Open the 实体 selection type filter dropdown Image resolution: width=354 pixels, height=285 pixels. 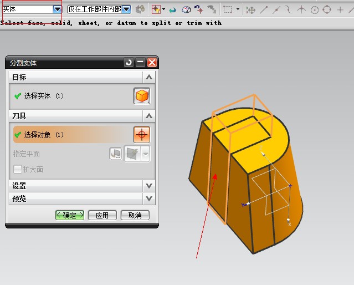(58, 9)
